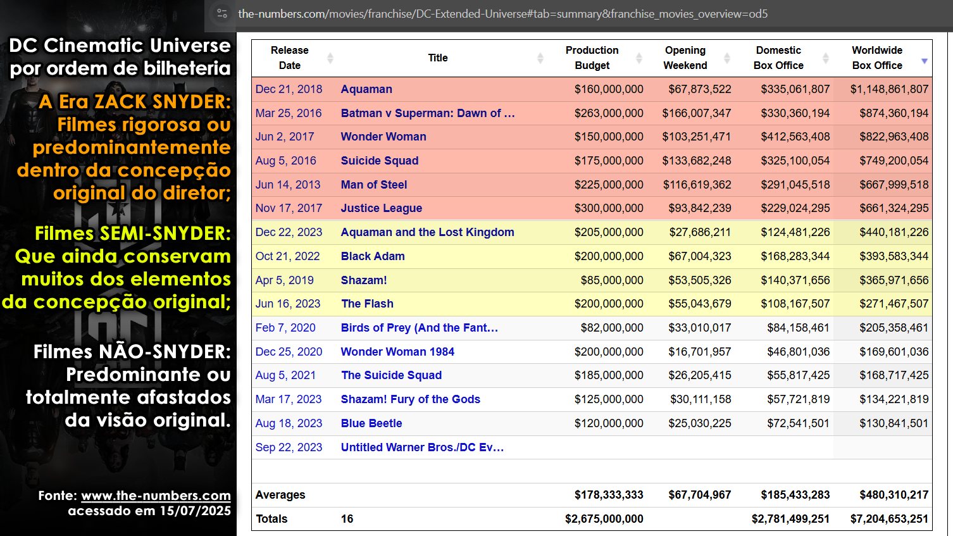The height and width of the screenshot is (536, 953).
Task: Select the the-numbers.com URL in address bar
Action: 503,13
